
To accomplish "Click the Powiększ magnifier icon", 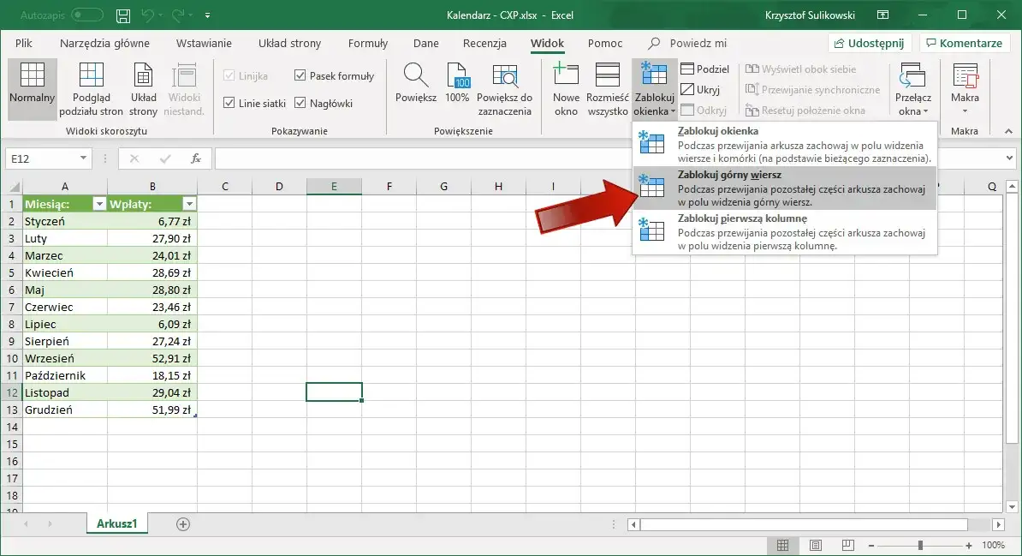I will coord(416,77).
